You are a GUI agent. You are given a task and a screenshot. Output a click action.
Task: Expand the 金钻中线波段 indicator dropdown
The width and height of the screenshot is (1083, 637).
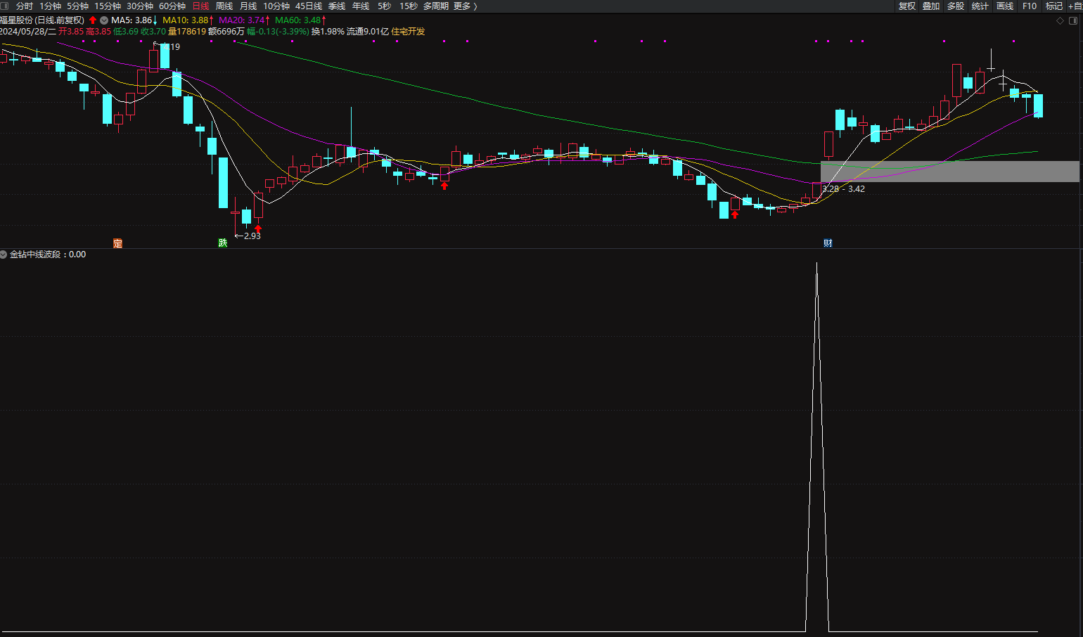tap(4, 255)
